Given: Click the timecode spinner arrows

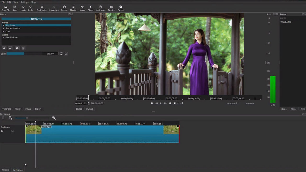Looking at the screenshot, I should [x=89, y=103].
